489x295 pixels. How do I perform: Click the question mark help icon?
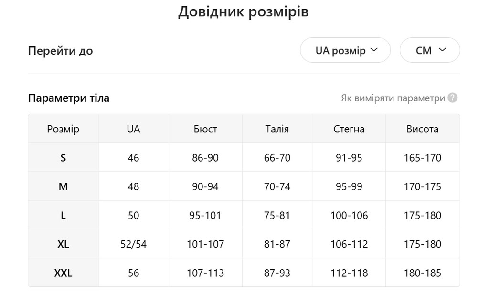click(x=452, y=98)
